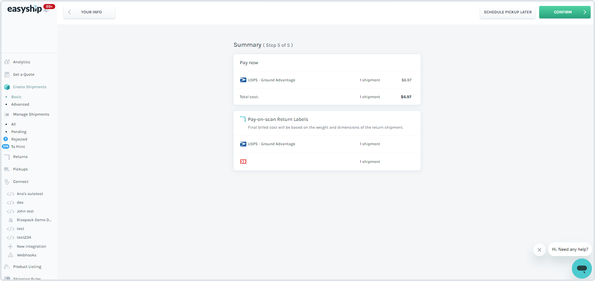This screenshot has width=595, height=281.
Task: Confirm the shipment summary
Action: pyautogui.click(x=565, y=12)
